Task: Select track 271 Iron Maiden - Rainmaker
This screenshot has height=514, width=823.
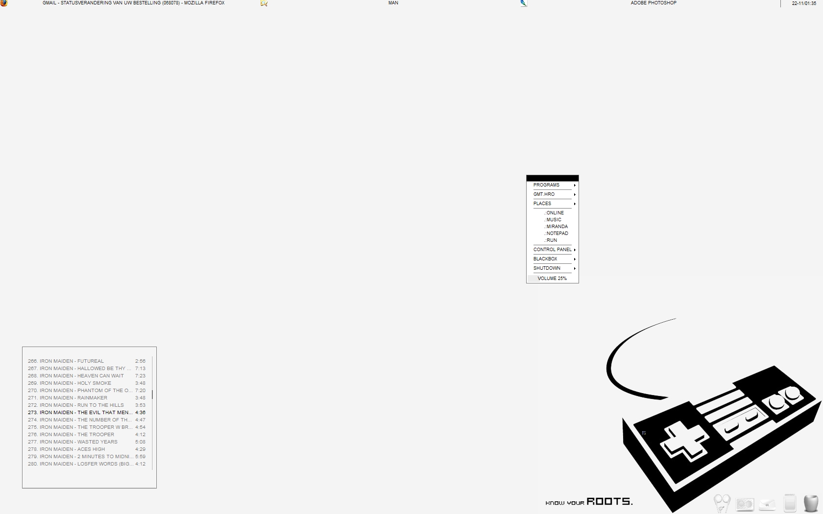Action: pyautogui.click(x=87, y=398)
